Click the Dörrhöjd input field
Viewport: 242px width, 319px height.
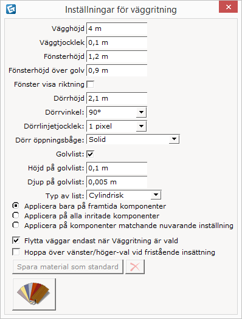pyautogui.click(x=117, y=98)
